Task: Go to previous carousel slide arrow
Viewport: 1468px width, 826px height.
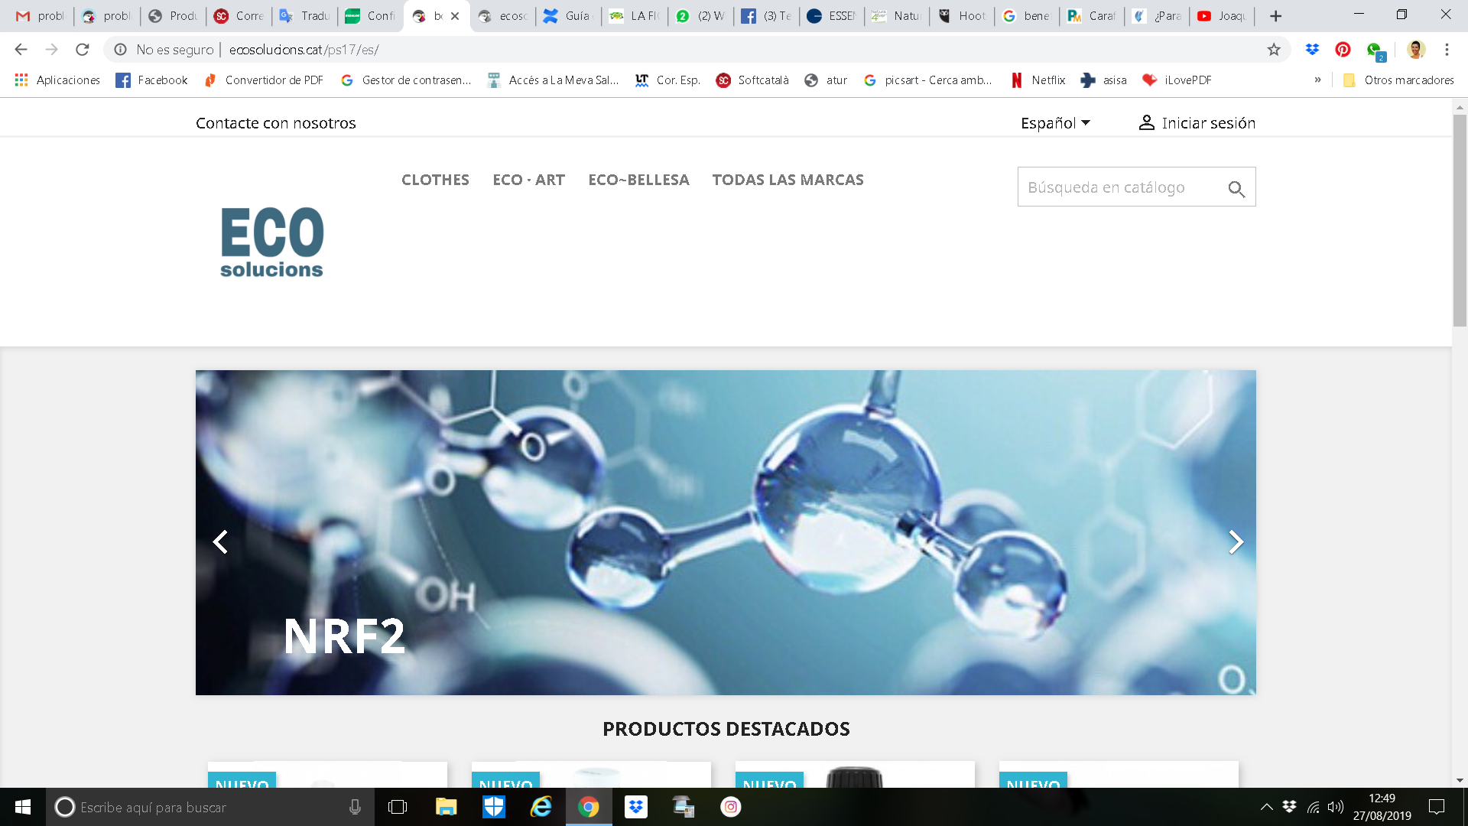Action: tap(220, 541)
